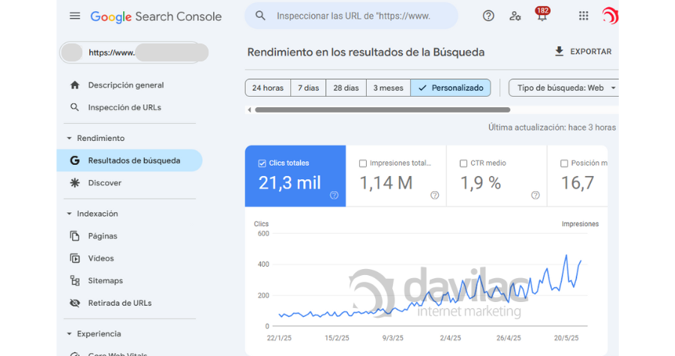675x356 pixels.
Task: Click the Retirada de URLs crossed-eye icon
Action: (75, 303)
